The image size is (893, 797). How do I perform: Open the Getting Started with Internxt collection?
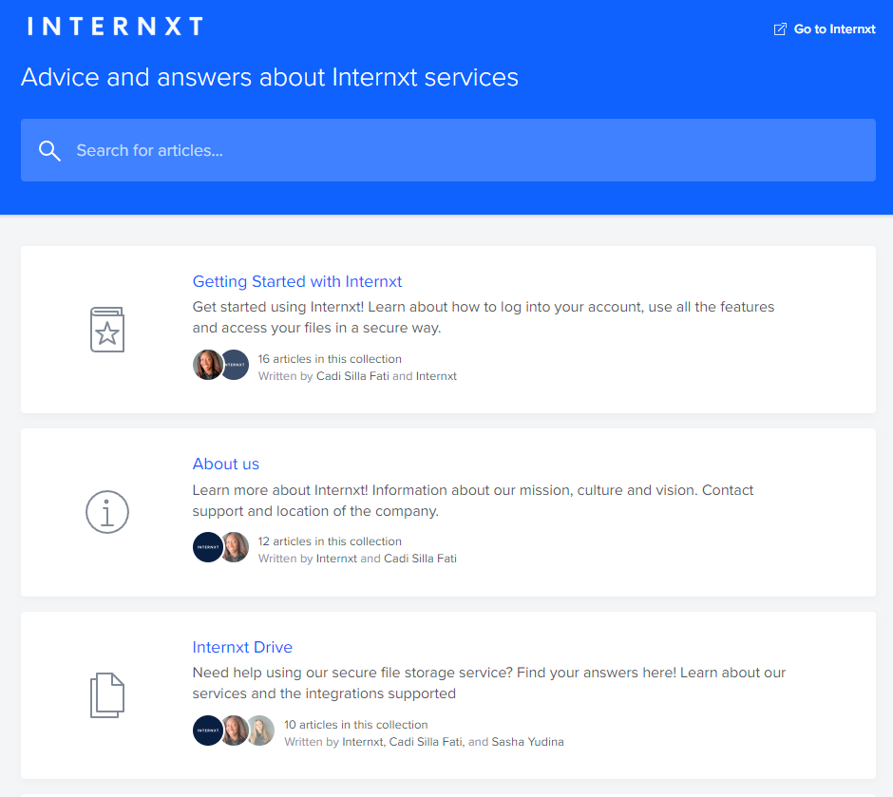[296, 281]
